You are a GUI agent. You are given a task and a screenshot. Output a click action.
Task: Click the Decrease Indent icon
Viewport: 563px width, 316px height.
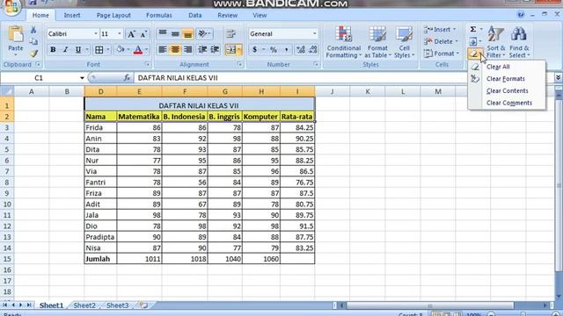coord(202,49)
